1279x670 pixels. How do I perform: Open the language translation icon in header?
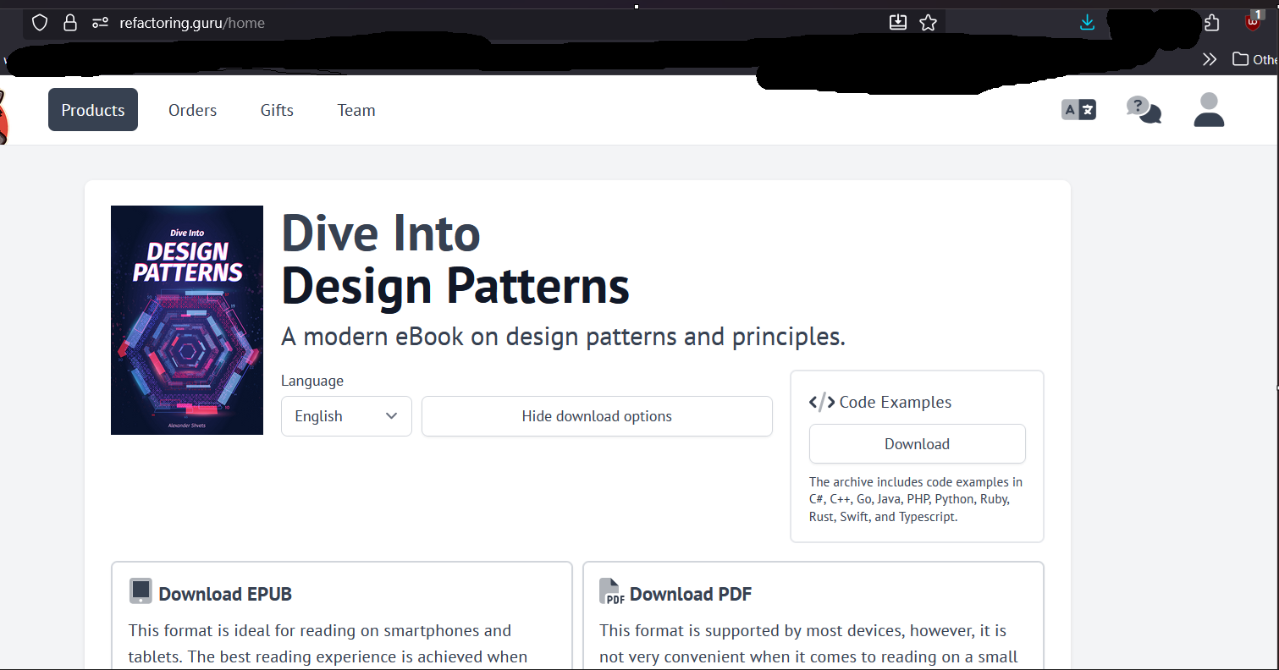point(1078,110)
